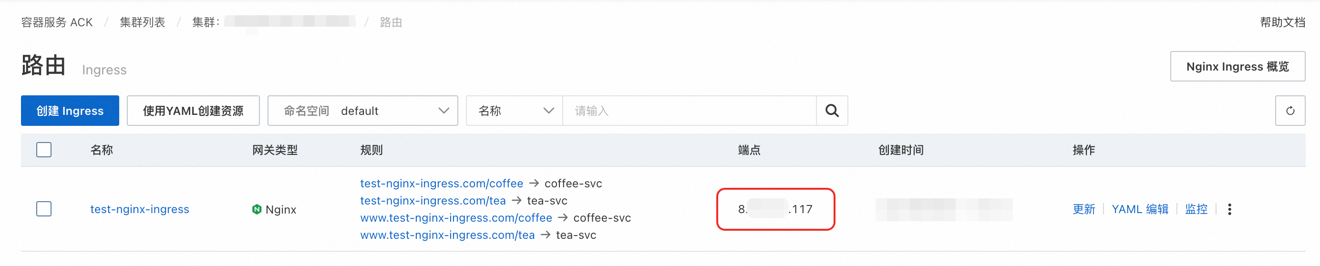Expand the namespace default dropdown
The width and height of the screenshot is (1320, 266).
[x=363, y=111]
